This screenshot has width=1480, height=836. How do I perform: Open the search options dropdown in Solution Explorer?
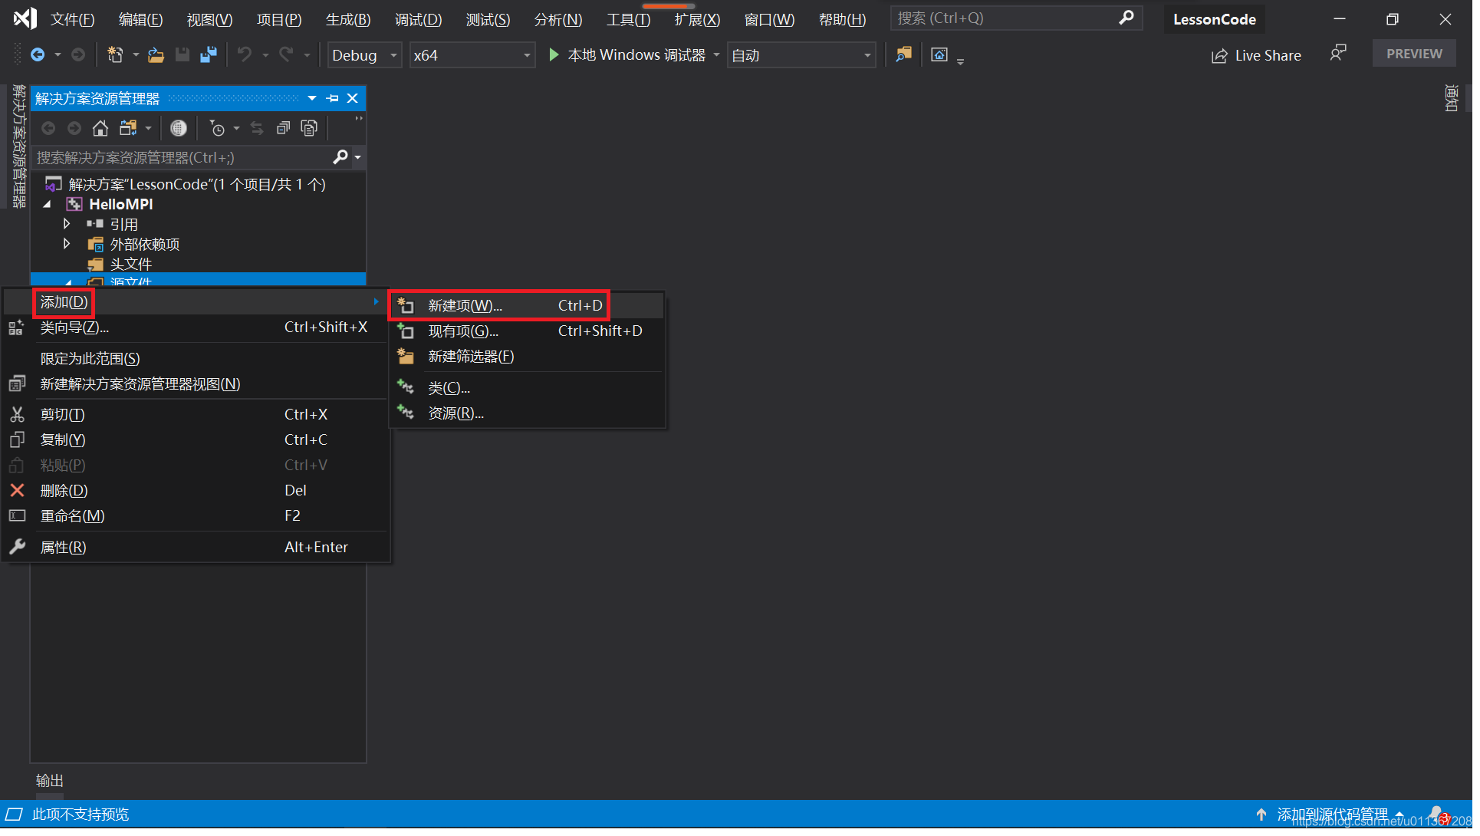(357, 157)
